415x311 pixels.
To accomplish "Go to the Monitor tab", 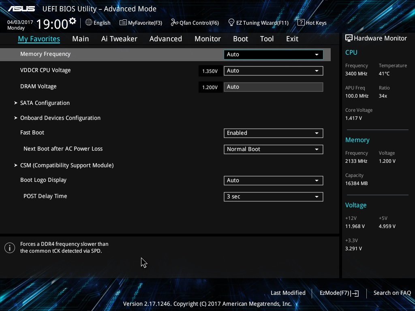I will click(x=208, y=39).
